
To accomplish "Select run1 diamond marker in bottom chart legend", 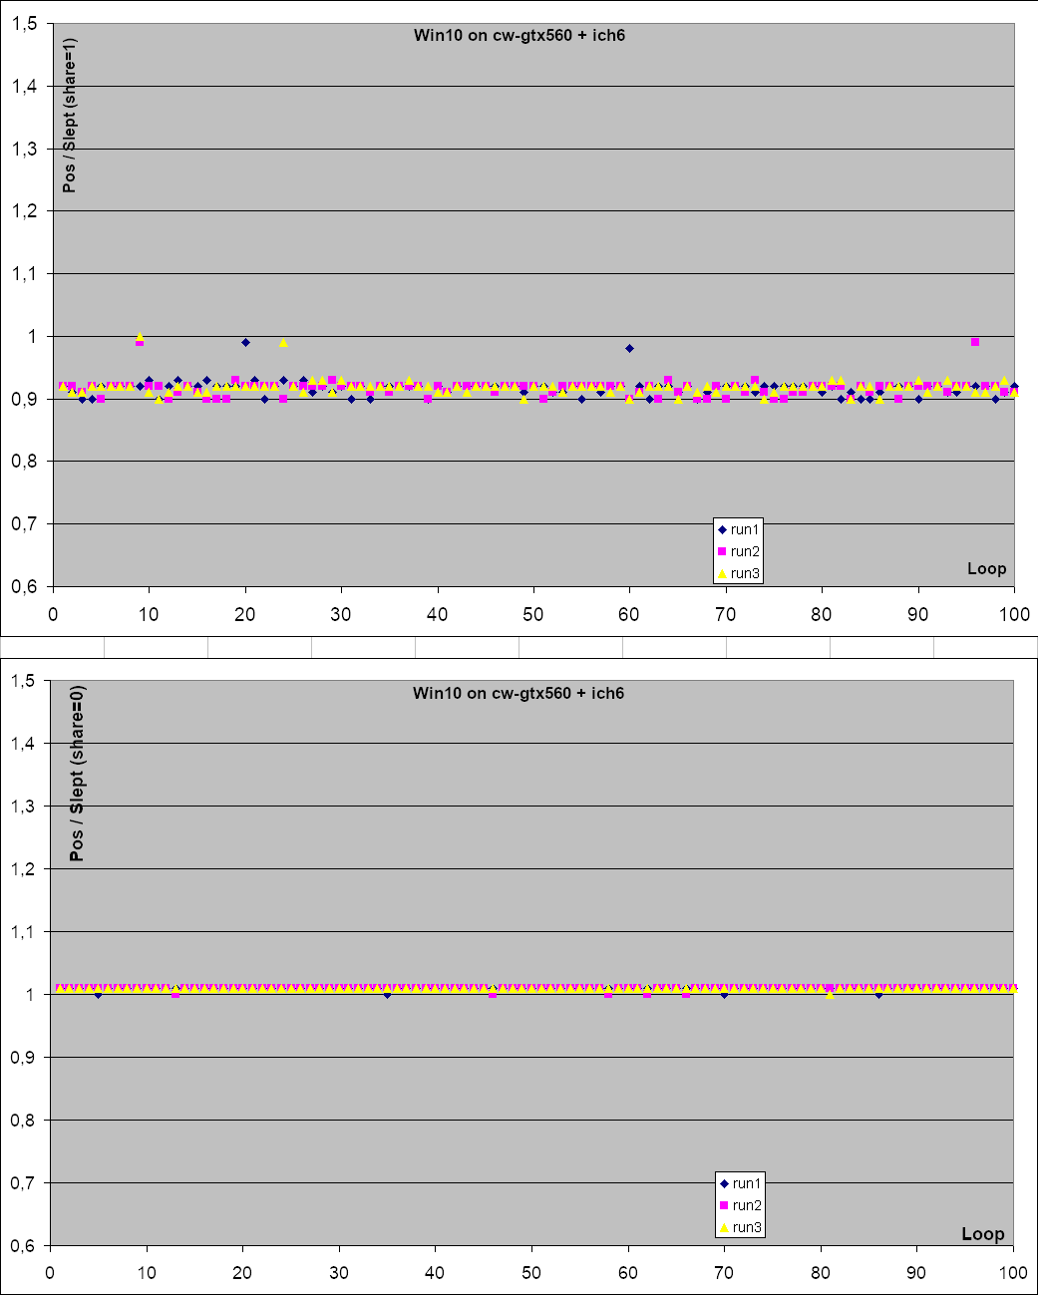I will [x=725, y=1183].
